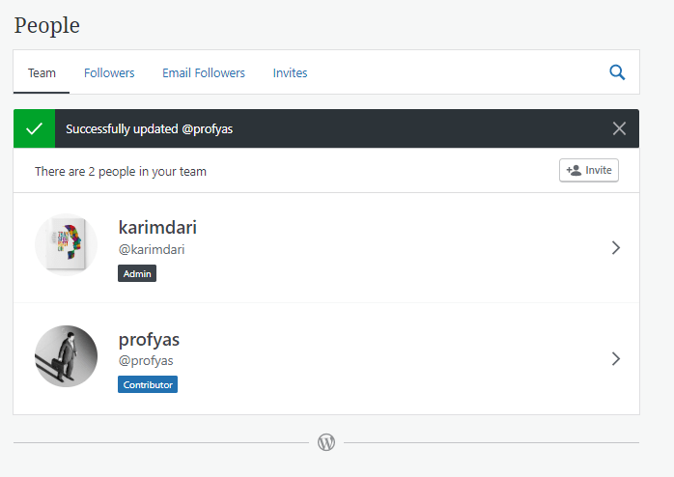Viewport: 674px width, 477px height.
Task: Dismiss the success notice with X
Action: [x=619, y=128]
